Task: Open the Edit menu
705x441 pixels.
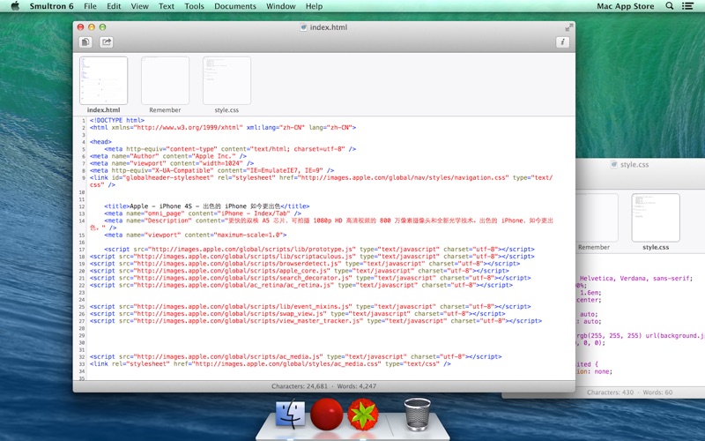Action: coord(114,6)
